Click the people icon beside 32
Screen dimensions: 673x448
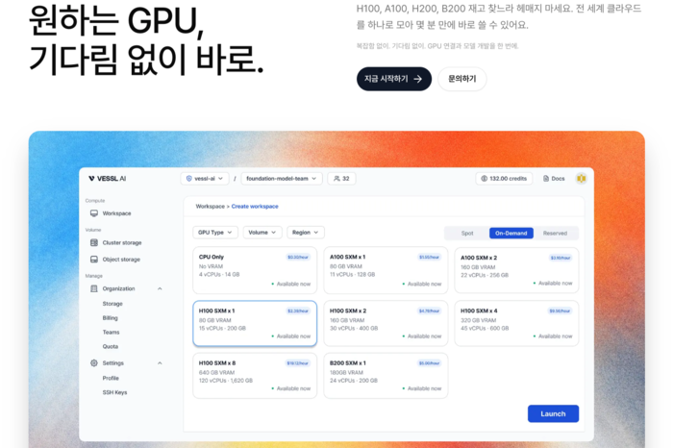coord(336,179)
